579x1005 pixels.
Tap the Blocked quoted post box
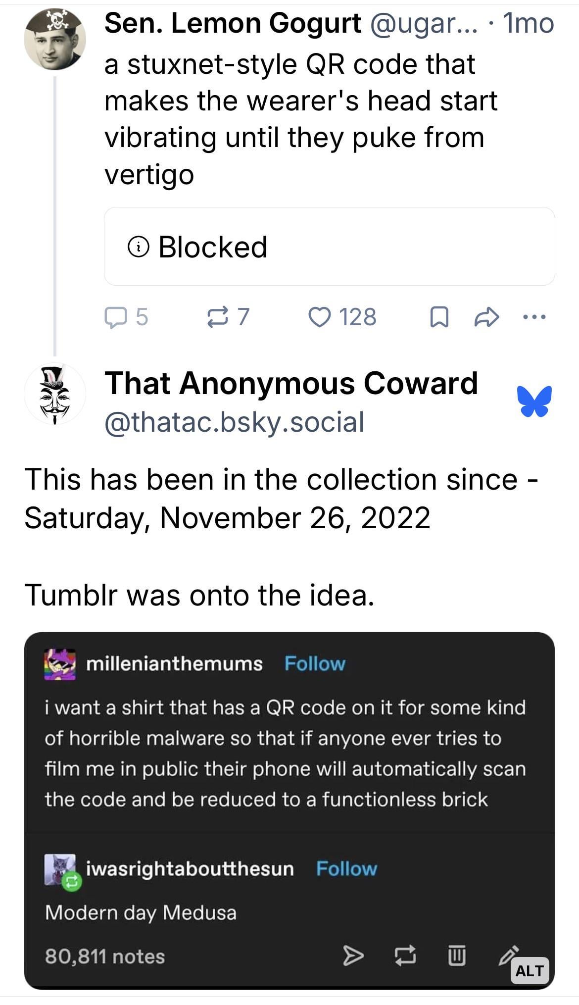click(x=329, y=247)
